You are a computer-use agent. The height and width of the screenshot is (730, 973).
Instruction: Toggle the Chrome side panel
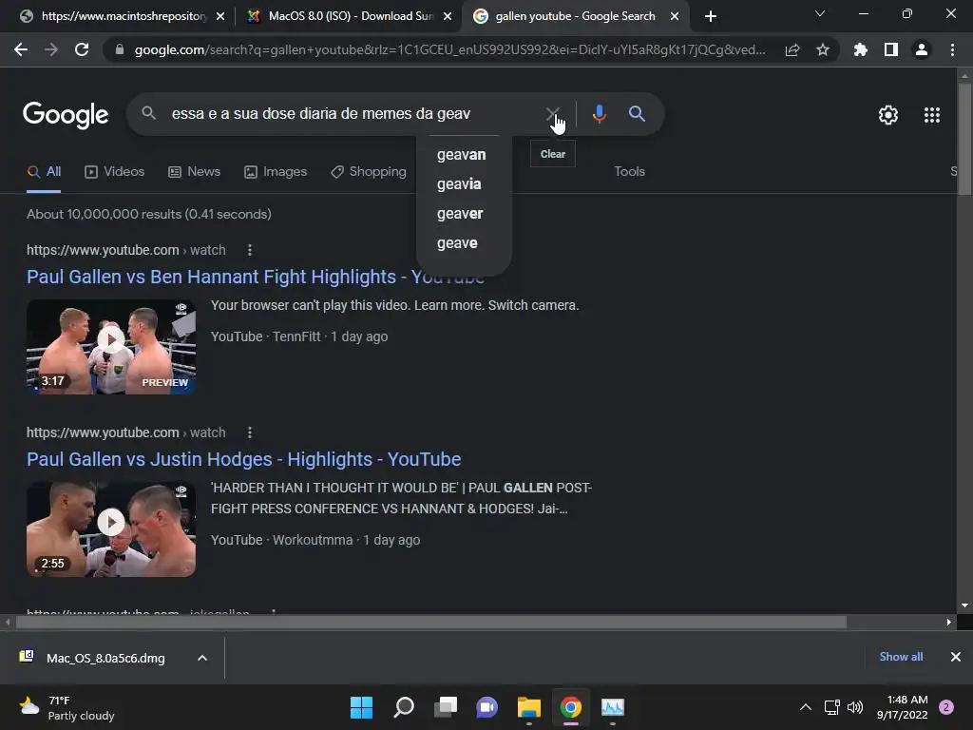click(x=891, y=49)
